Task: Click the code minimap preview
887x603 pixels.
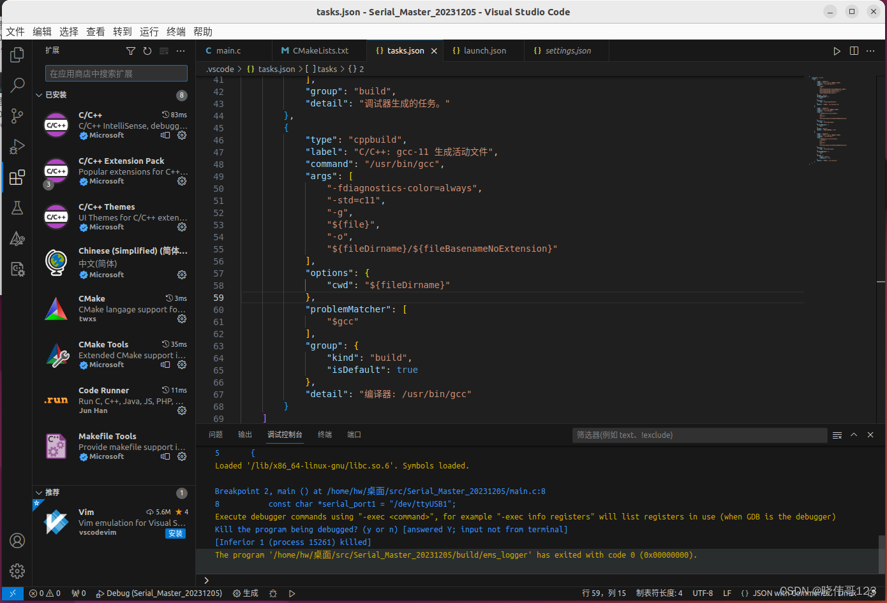Action: pyautogui.click(x=840, y=120)
